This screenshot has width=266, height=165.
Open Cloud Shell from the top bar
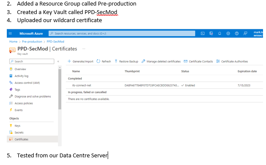(203, 34)
